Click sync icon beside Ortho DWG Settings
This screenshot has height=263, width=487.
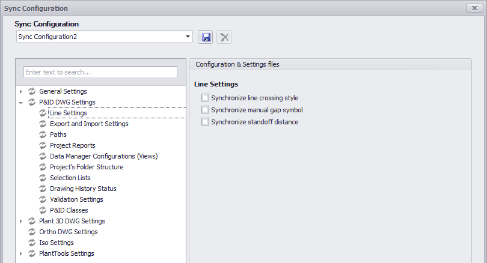[x=32, y=232]
